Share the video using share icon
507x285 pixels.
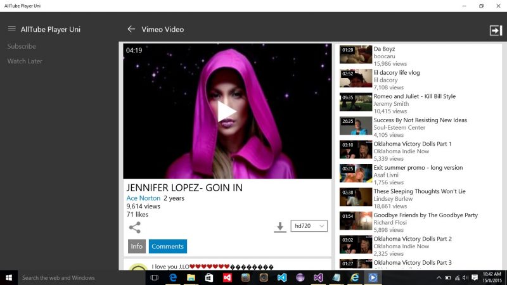[x=135, y=227]
